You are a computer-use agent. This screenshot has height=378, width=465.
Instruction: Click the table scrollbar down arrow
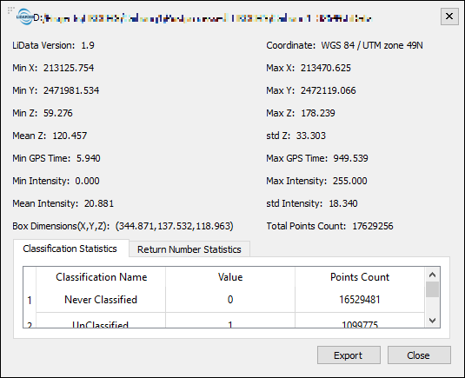point(432,320)
